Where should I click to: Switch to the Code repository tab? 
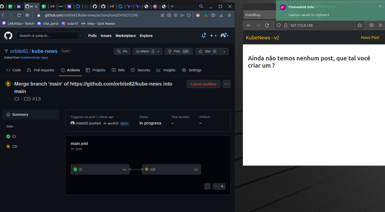(14, 70)
